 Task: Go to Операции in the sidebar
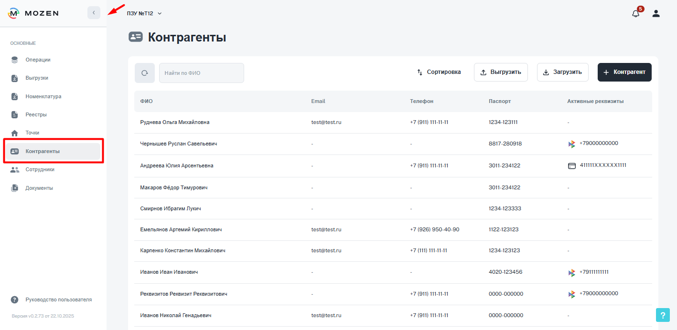click(38, 60)
